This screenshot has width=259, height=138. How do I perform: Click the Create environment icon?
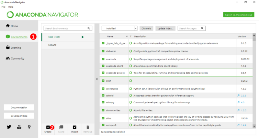coord(48,127)
